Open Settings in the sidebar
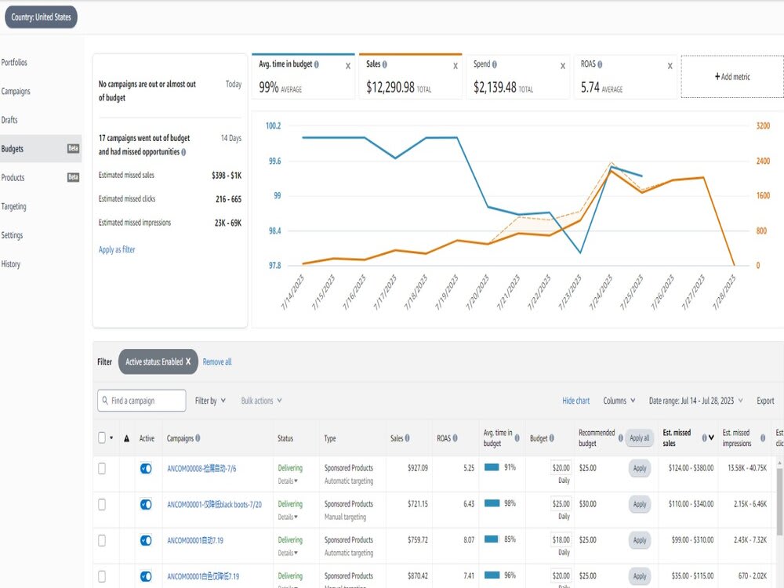784x588 pixels. click(12, 235)
